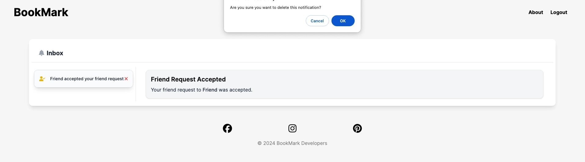Confirm deletion with the OK button
Viewport: 585px width, 162px height.
(x=343, y=21)
